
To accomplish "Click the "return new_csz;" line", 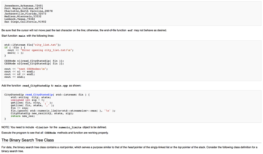I will [23, 116].
